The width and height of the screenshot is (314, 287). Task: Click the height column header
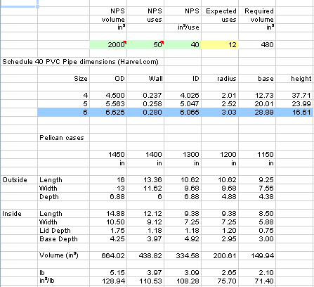tap(301, 79)
